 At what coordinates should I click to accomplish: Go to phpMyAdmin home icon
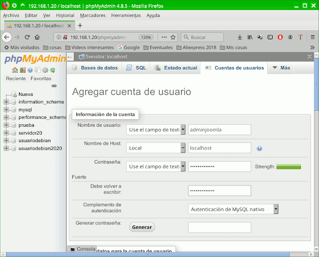(x=15, y=70)
